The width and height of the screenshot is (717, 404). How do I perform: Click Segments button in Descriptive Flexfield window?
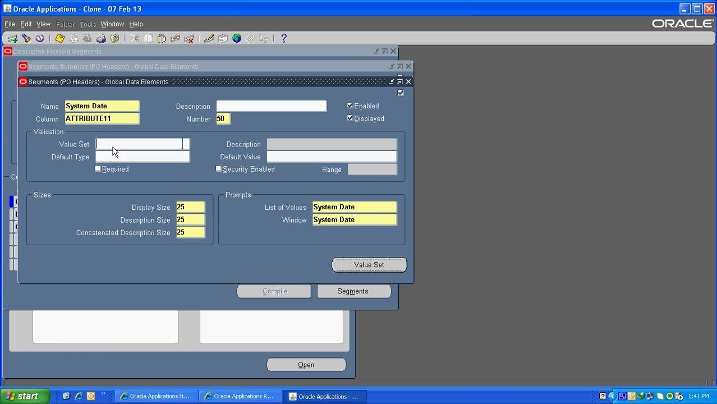click(354, 291)
